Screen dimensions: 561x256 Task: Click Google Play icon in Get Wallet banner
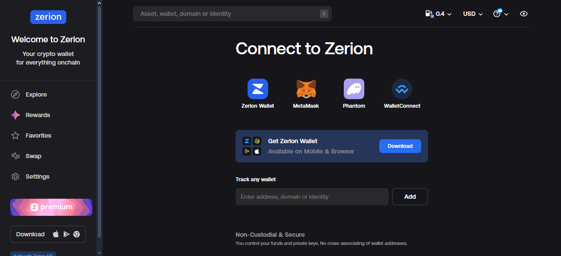(247, 151)
